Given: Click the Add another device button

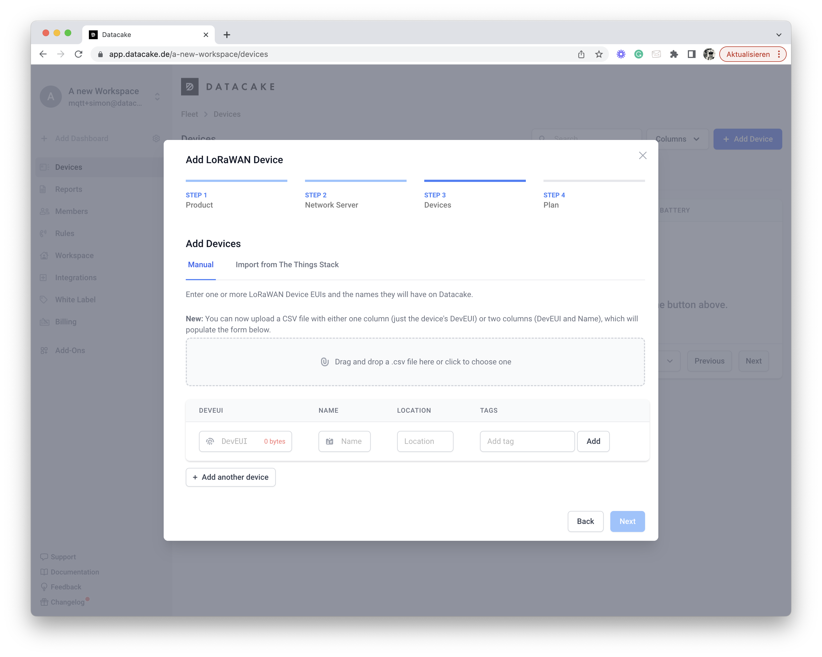Looking at the screenshot, I should (x=231, y=477).
